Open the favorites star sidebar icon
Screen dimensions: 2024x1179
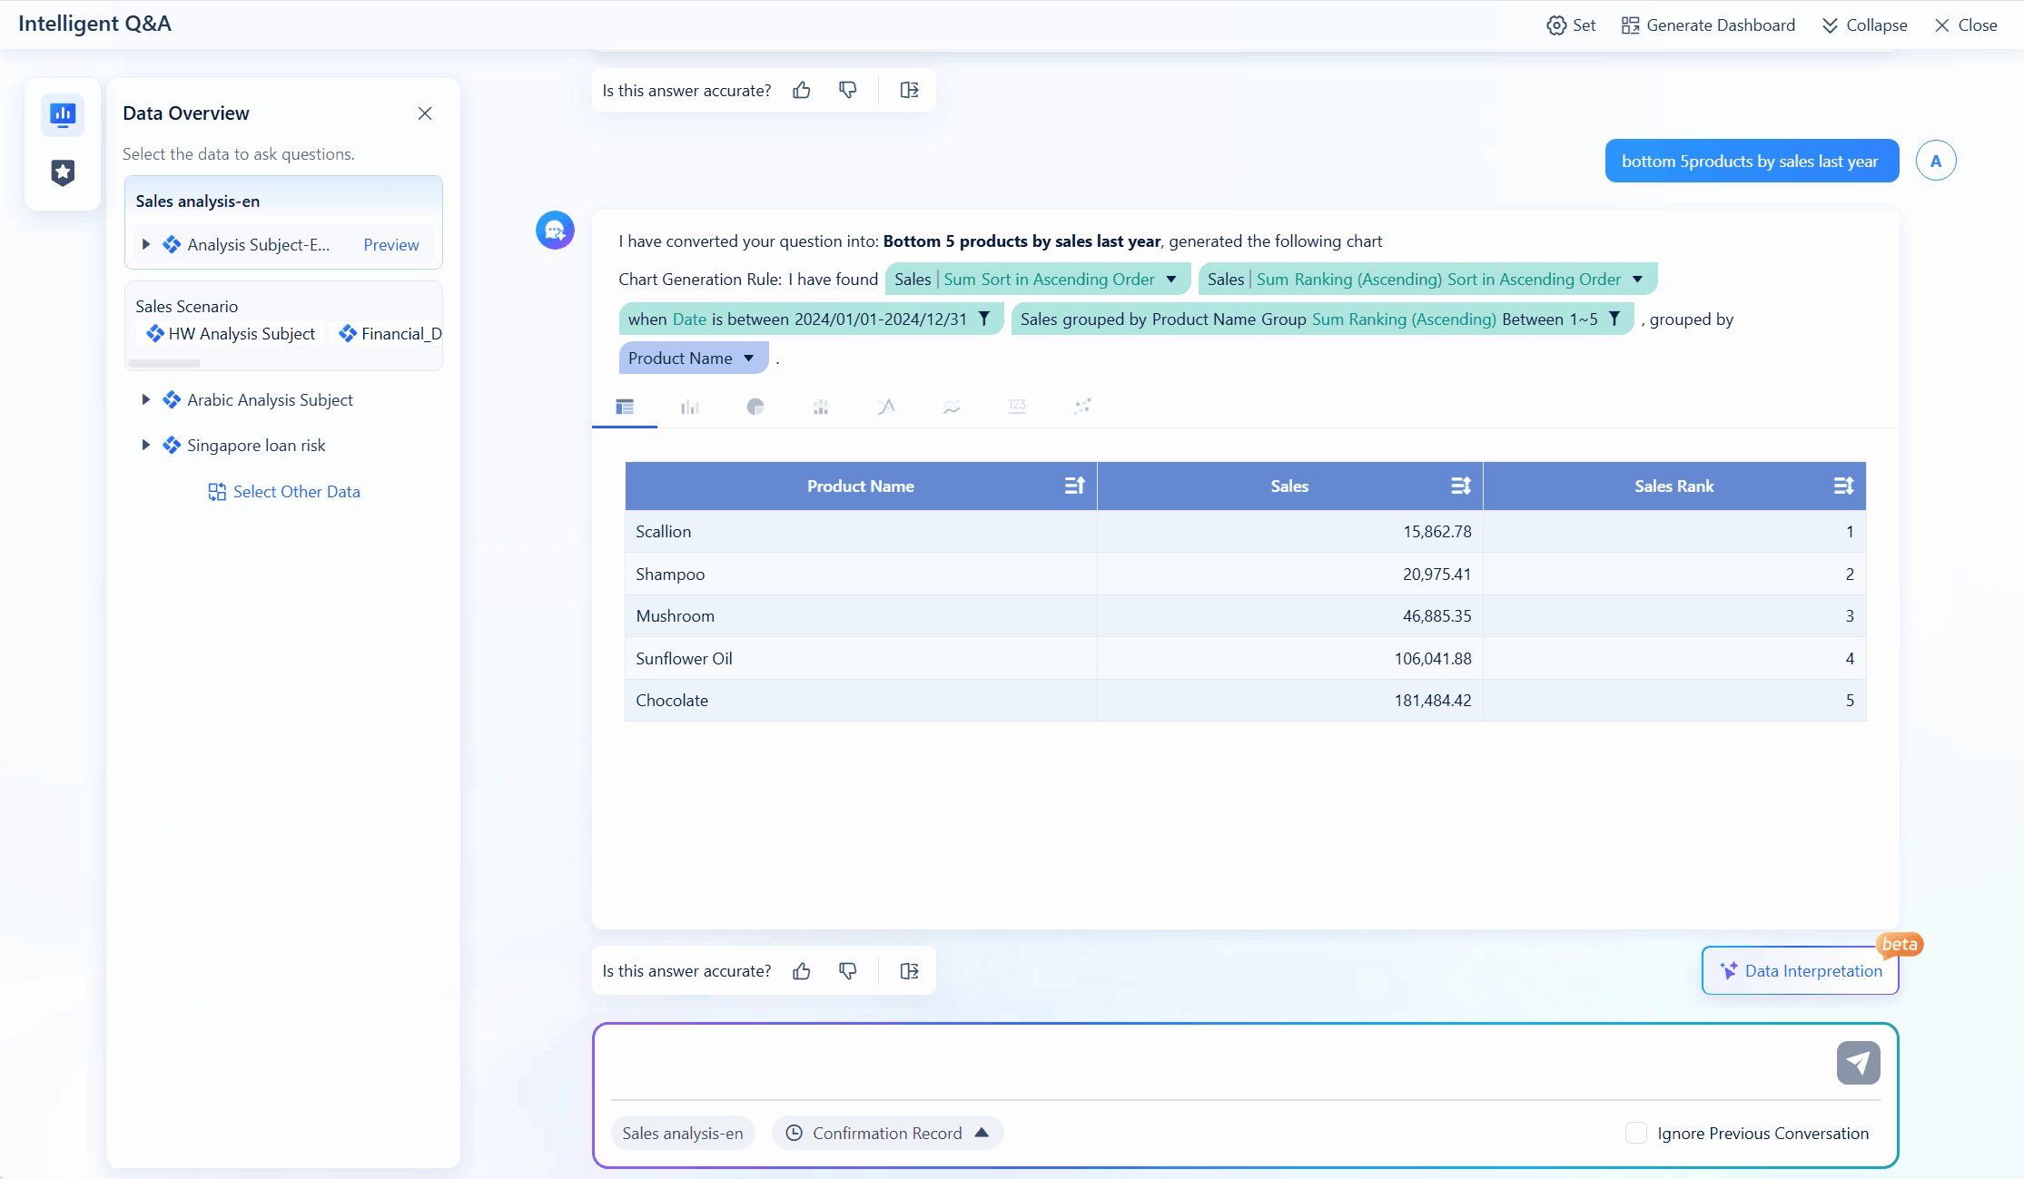coord(63,172)
